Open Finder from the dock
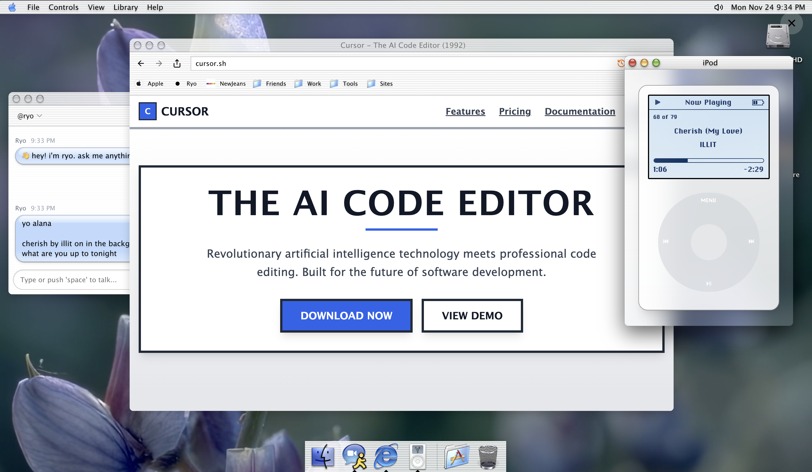Viewport: 812px width, 472px height. coord(322,456)
